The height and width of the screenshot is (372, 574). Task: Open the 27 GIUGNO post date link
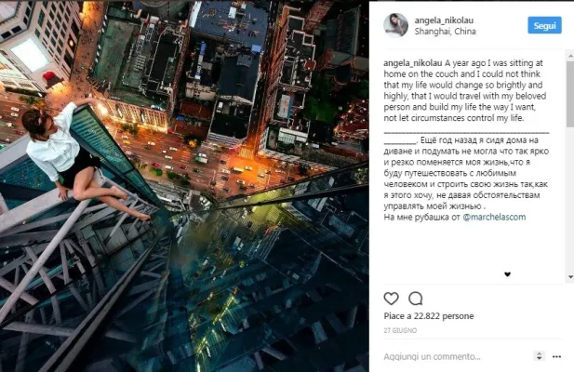tap(400, 330)
